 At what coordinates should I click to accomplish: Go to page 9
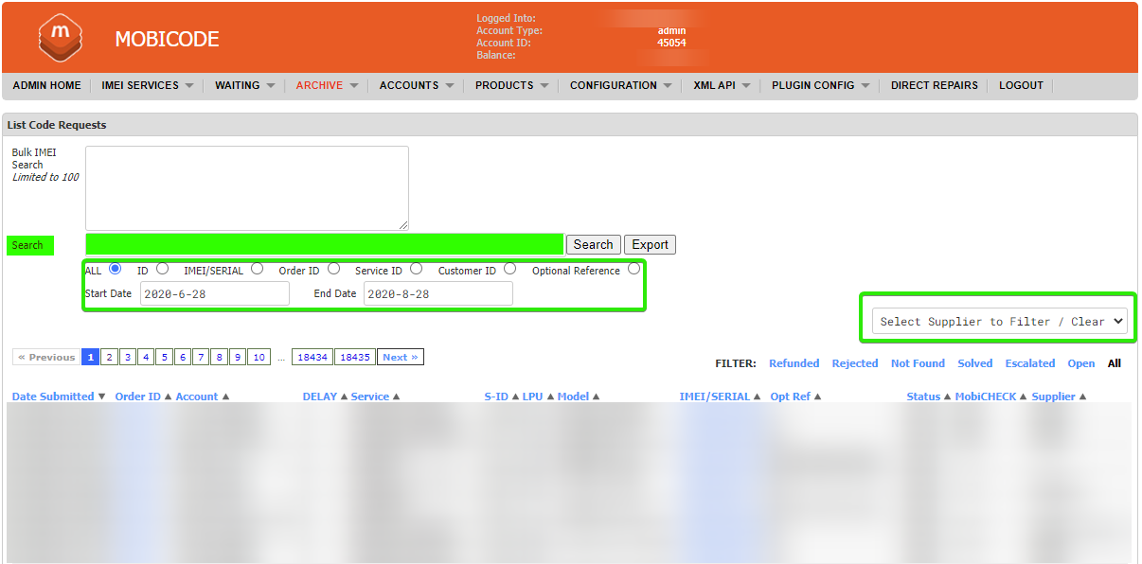(x=238, y=357)
